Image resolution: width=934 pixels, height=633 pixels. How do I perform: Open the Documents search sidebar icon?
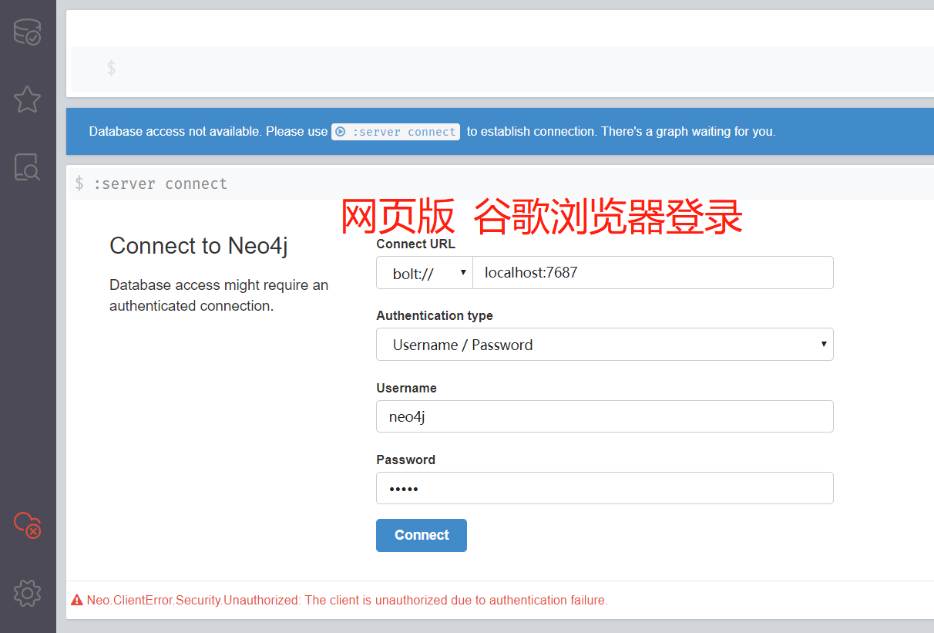tap(28, 167)
